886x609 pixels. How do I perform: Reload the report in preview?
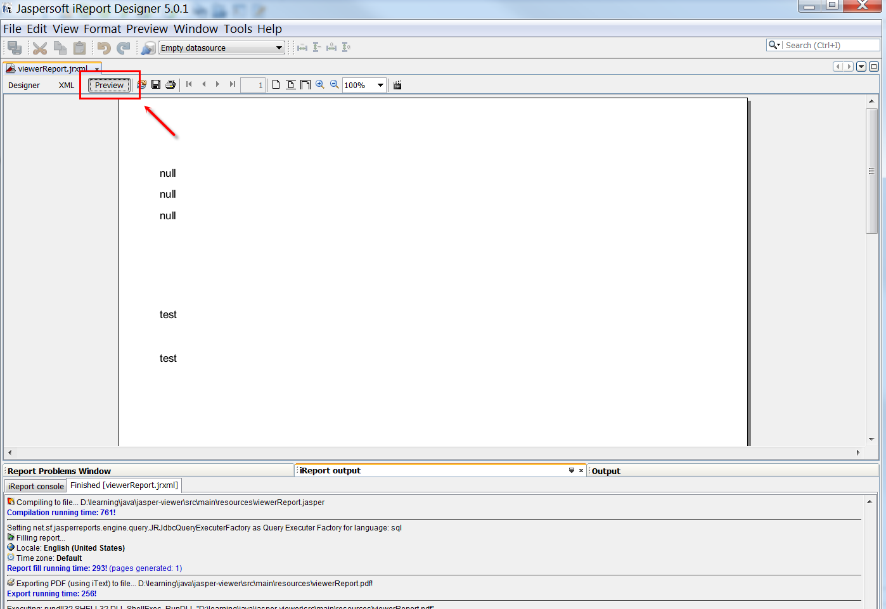[x=141, y=84]
